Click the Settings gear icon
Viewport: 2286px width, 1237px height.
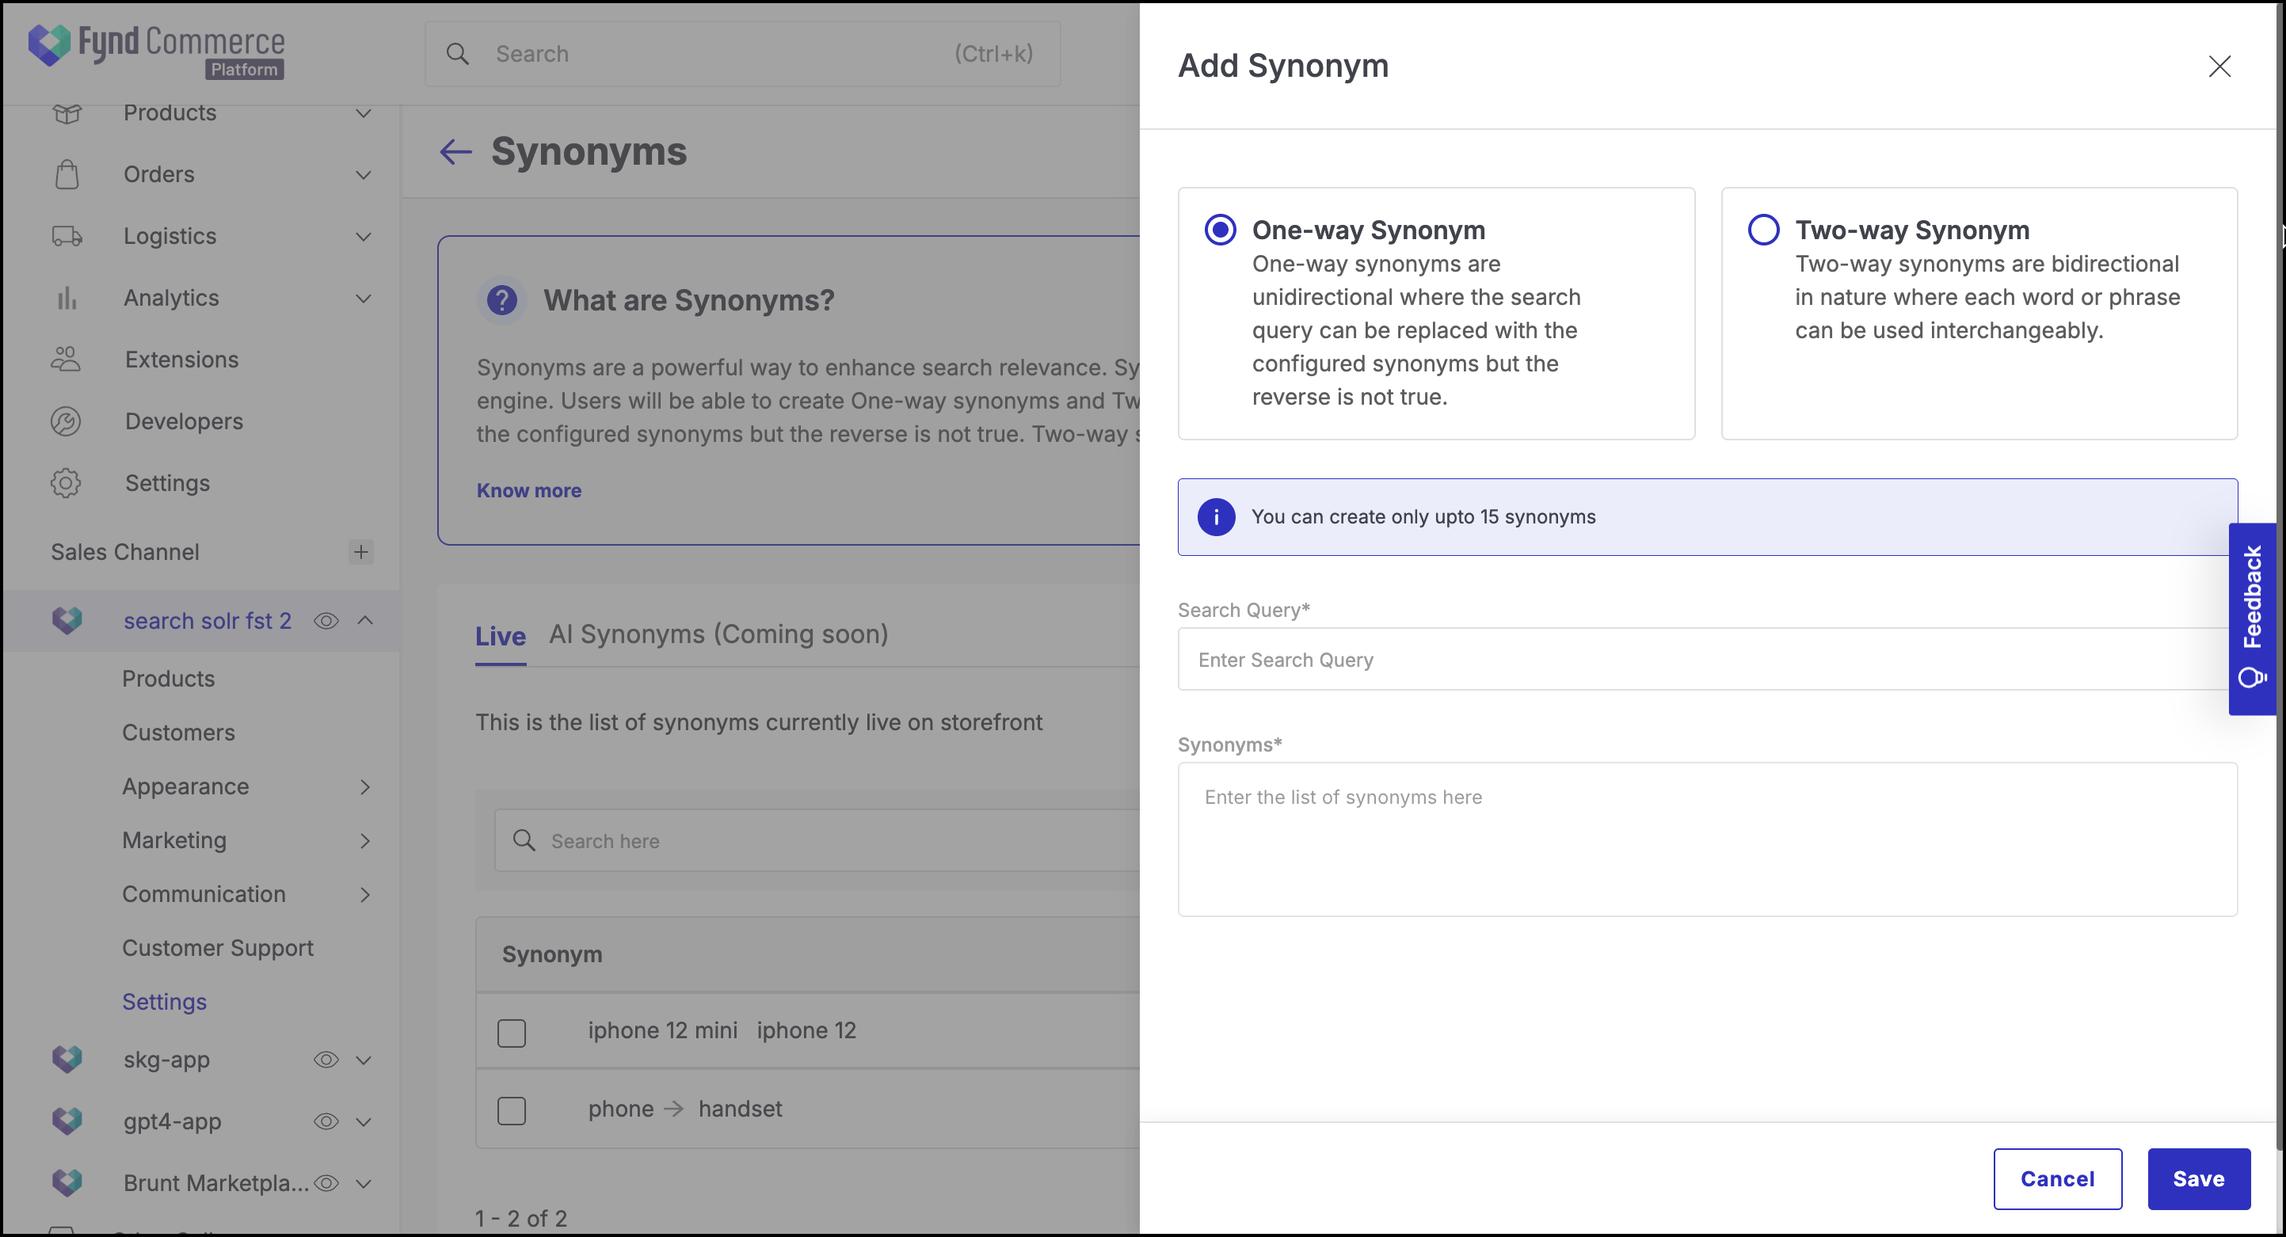[x=67, y=484]
